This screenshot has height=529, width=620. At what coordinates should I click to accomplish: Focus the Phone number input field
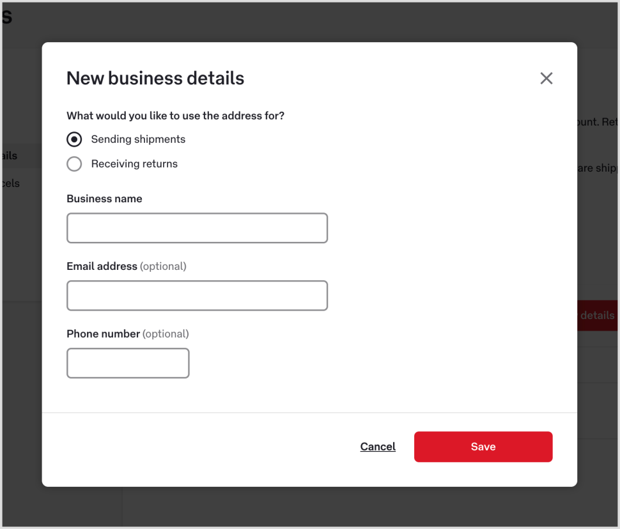click(x=128, y=363)
